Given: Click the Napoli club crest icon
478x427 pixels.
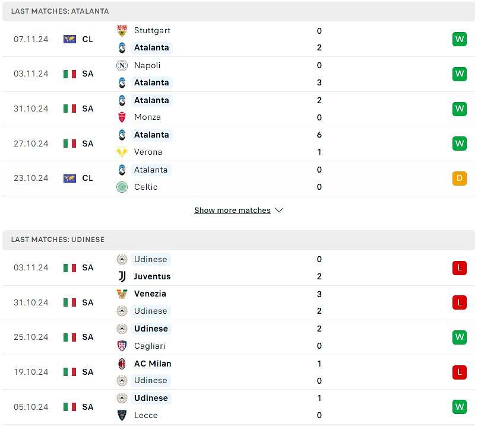Looking at the screenshot, I should (x=122, y=65).
